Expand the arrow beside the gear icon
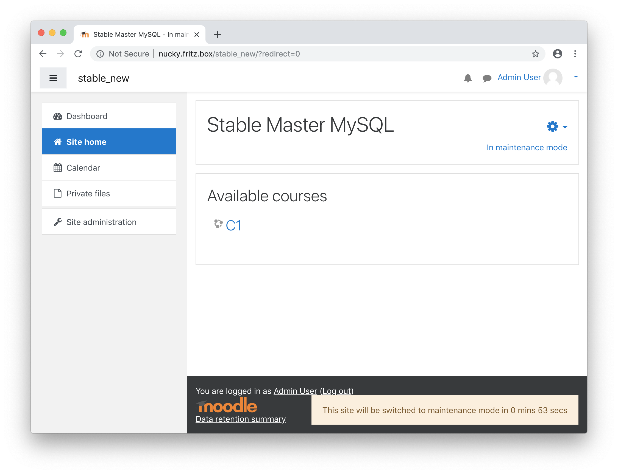Screen dimensions: 618x474 (565, 127)
